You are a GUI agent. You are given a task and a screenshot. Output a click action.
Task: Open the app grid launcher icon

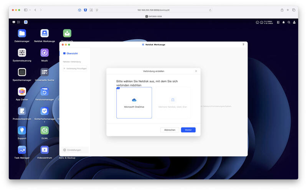[x=18, y=22]
